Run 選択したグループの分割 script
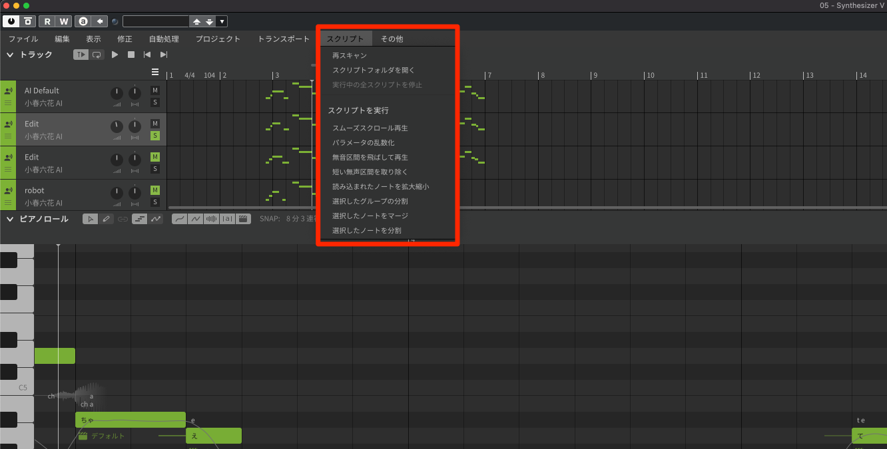The width and height of the screenshot is (887, 449). click(370, 201)
